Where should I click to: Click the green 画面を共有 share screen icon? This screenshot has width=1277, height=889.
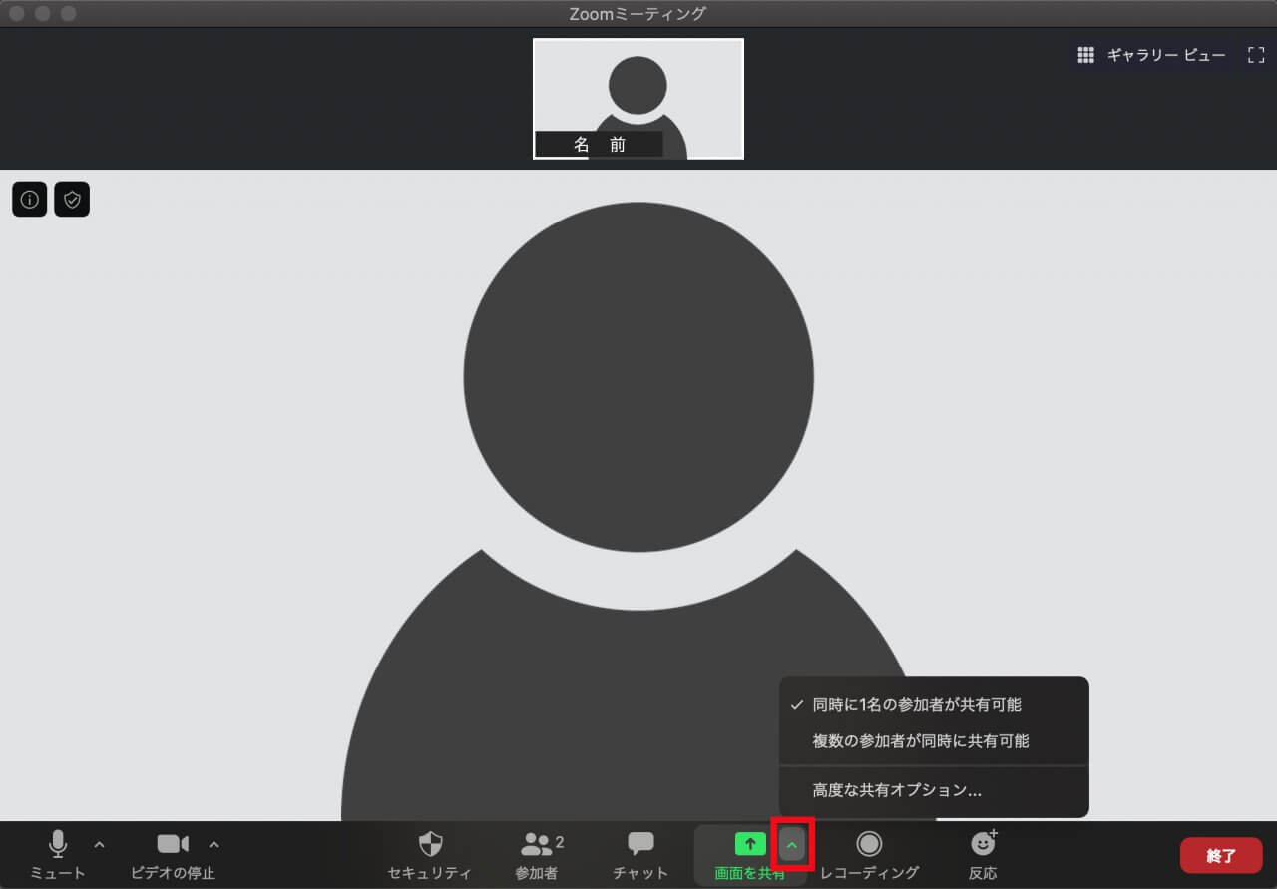point(750,844)
